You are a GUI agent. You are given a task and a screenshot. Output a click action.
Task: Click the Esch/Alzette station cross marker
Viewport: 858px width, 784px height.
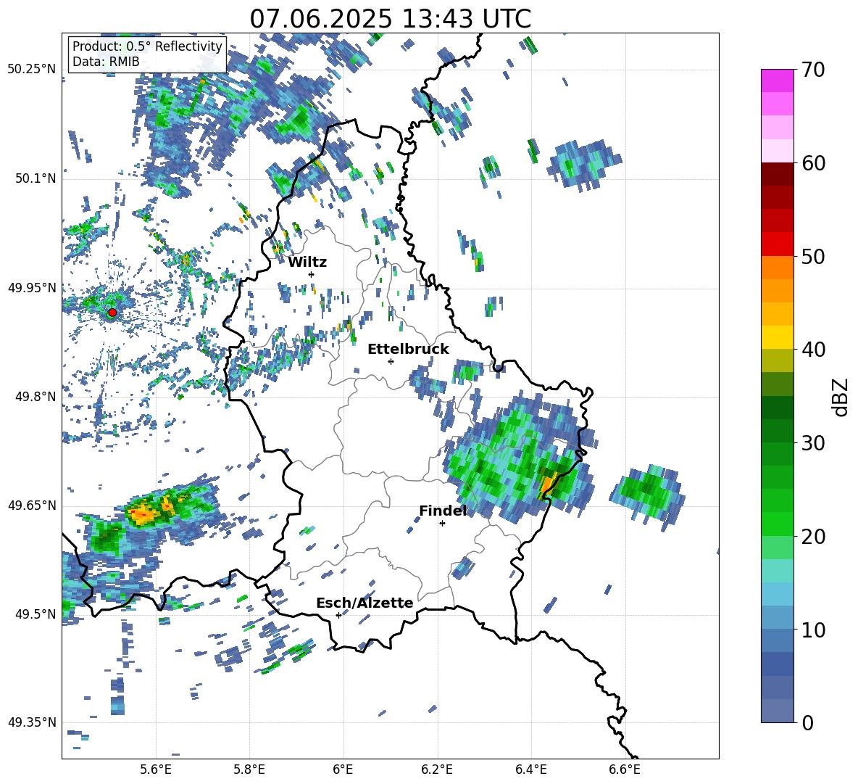click(x=338, y=615)
